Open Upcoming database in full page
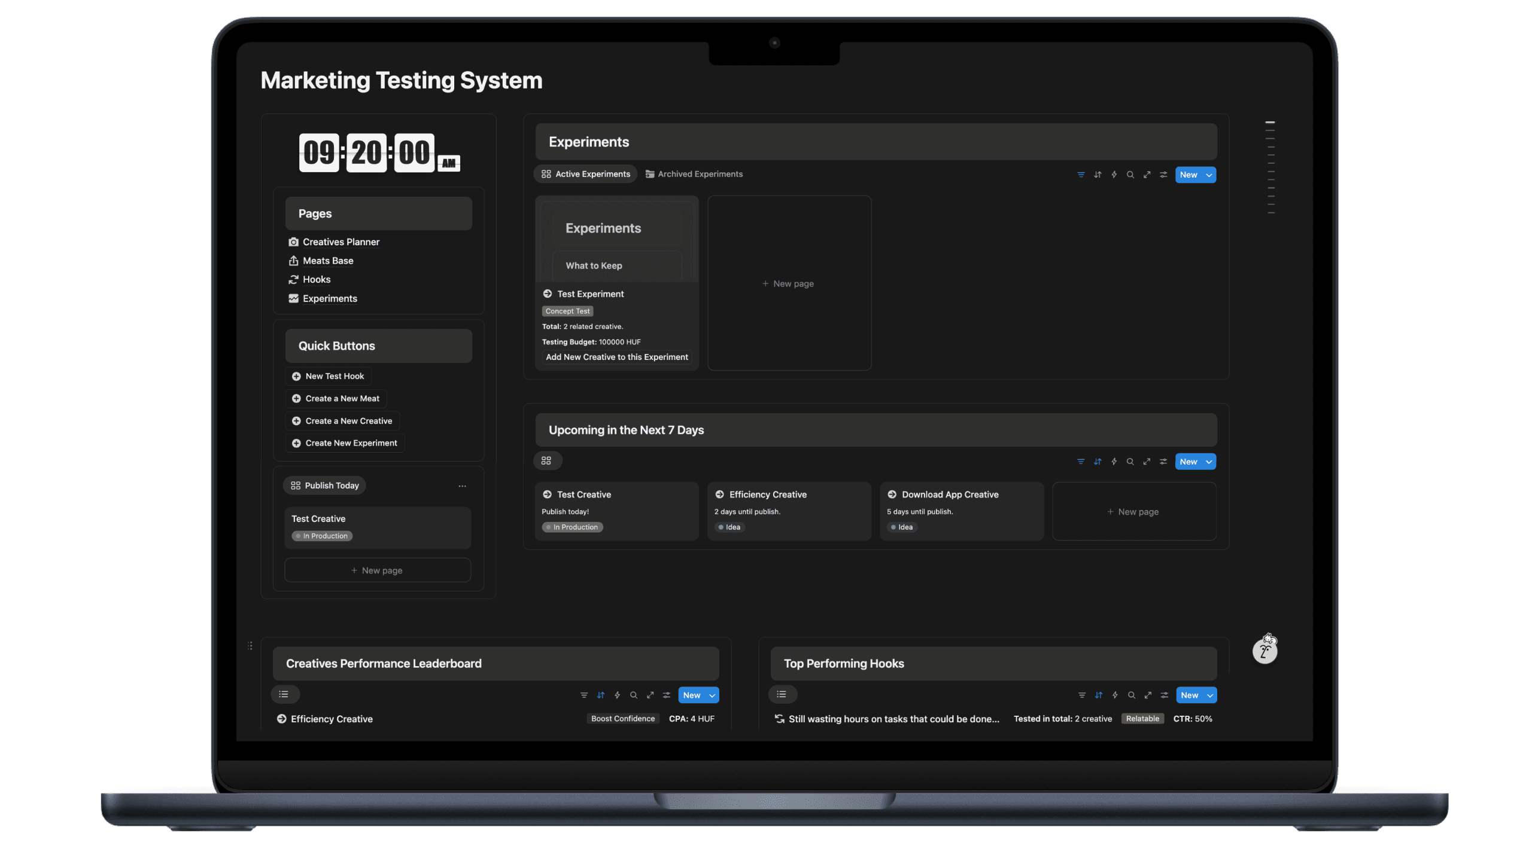Viewport: 1532px width, 861px height. (x=1147, y=462)
